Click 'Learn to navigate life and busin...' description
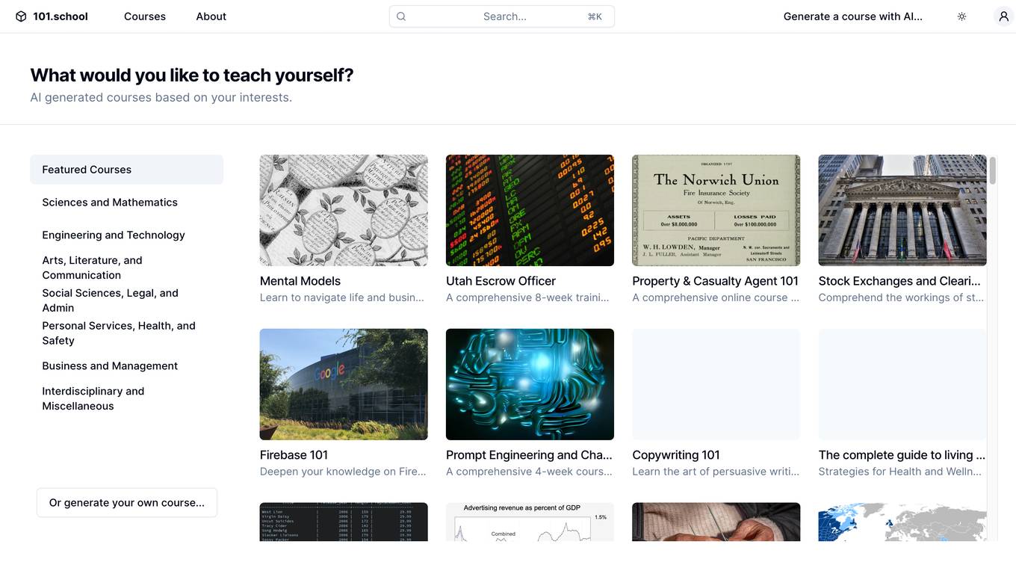Screen dimensions: 1016x571 click(x=342, y=297)
